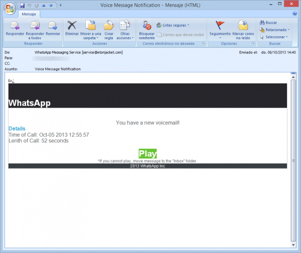Close the message window
Image resolution: width=301 pixels, height=253 pixels.
pyautogui.click(x=291, y=4)
